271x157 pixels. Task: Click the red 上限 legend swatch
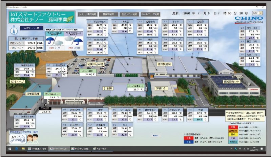189,138
